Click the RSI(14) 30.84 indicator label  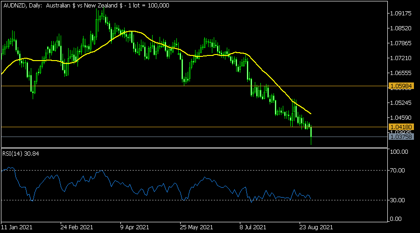coord(21,154)
